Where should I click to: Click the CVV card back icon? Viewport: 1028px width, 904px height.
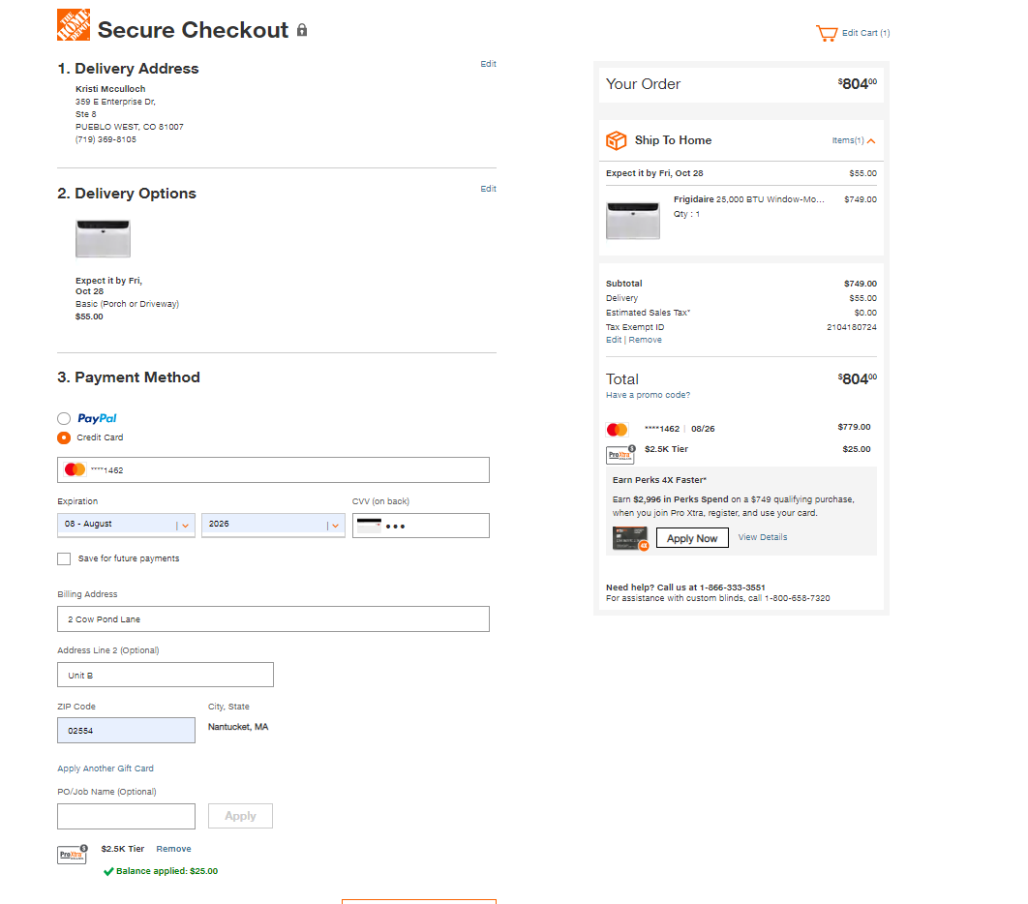[x=369, y=526]
